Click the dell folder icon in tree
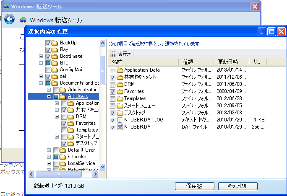This screenshot has height=196, width=287. 55,76
